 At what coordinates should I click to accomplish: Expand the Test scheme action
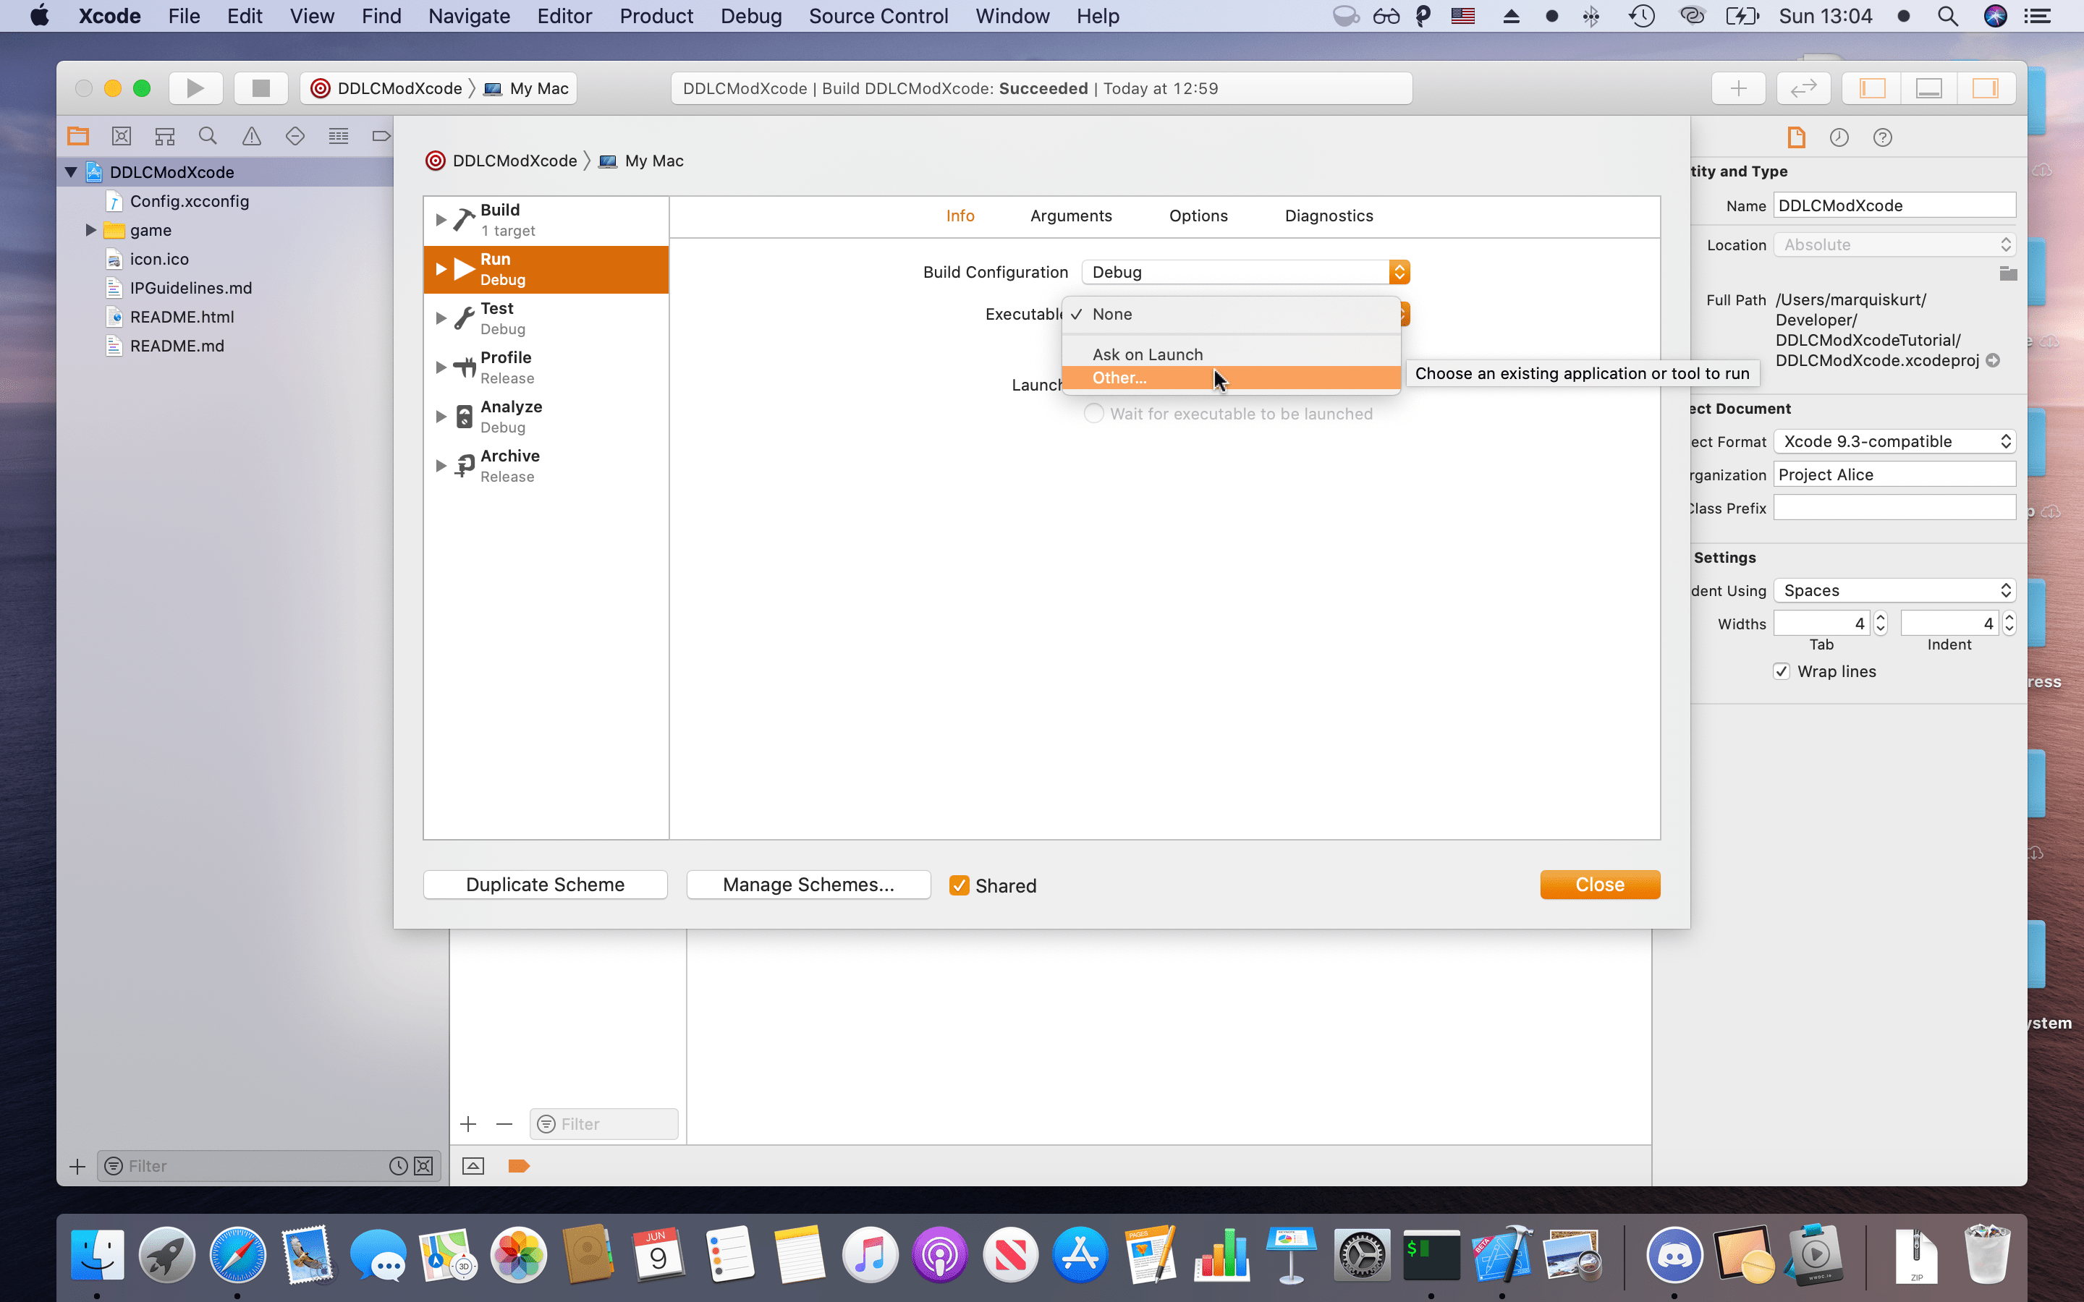click(441, 318)
